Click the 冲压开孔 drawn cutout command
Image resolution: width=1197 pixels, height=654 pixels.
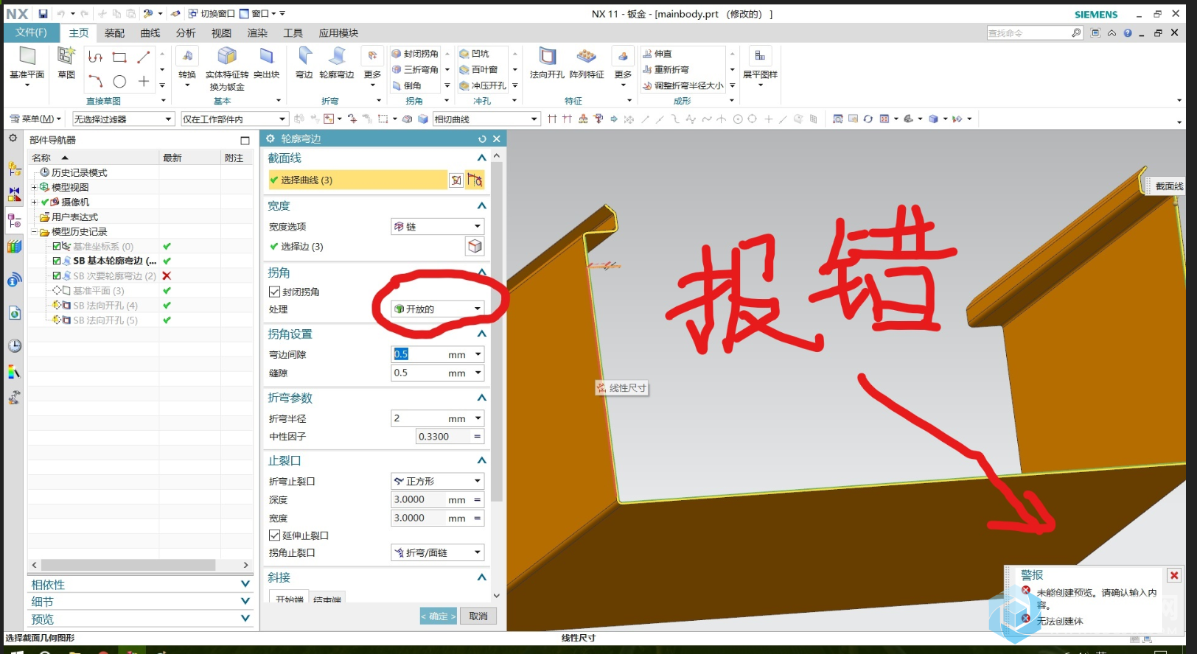click(x=483, y=86)
